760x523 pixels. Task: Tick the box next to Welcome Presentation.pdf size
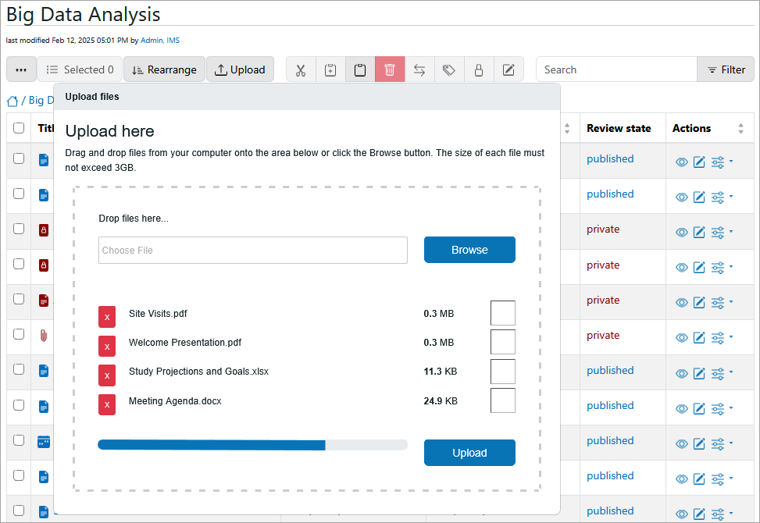pyautogui.click(x=502, y=342)
